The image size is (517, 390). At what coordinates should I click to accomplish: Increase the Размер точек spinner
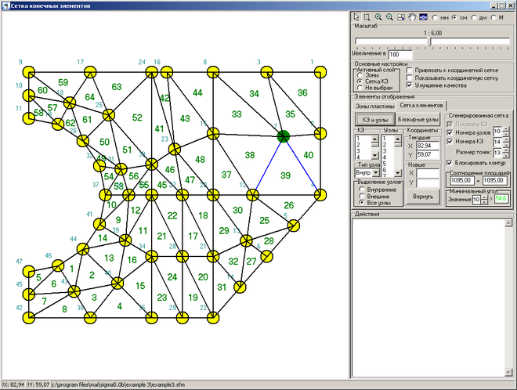click(506, 150)
